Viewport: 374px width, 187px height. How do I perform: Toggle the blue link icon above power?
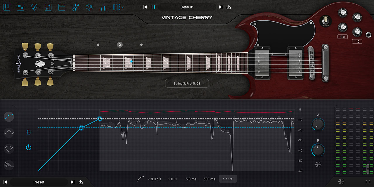[28, 132]
